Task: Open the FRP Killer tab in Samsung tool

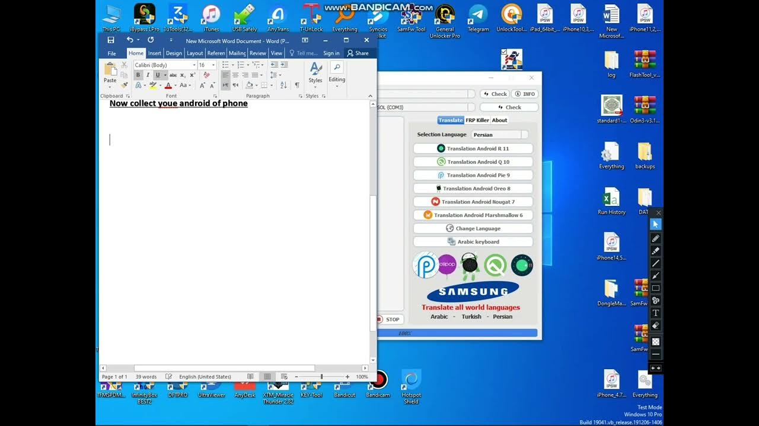Action: [477, 120]
